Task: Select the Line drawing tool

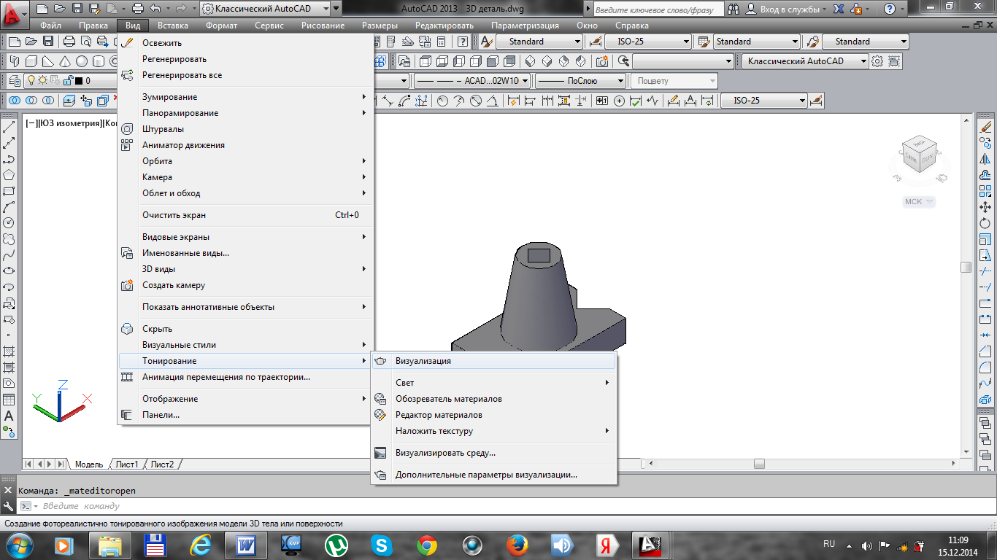Action: tap(9, 127)
